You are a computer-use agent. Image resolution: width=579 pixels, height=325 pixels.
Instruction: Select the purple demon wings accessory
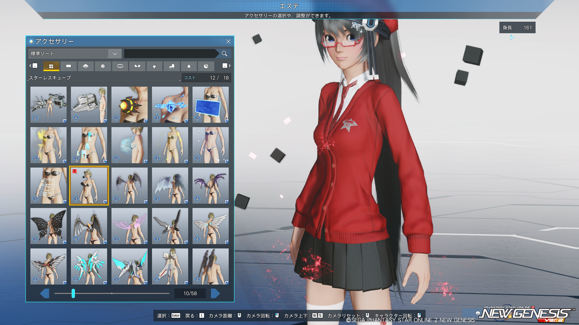tap(211, 186)
